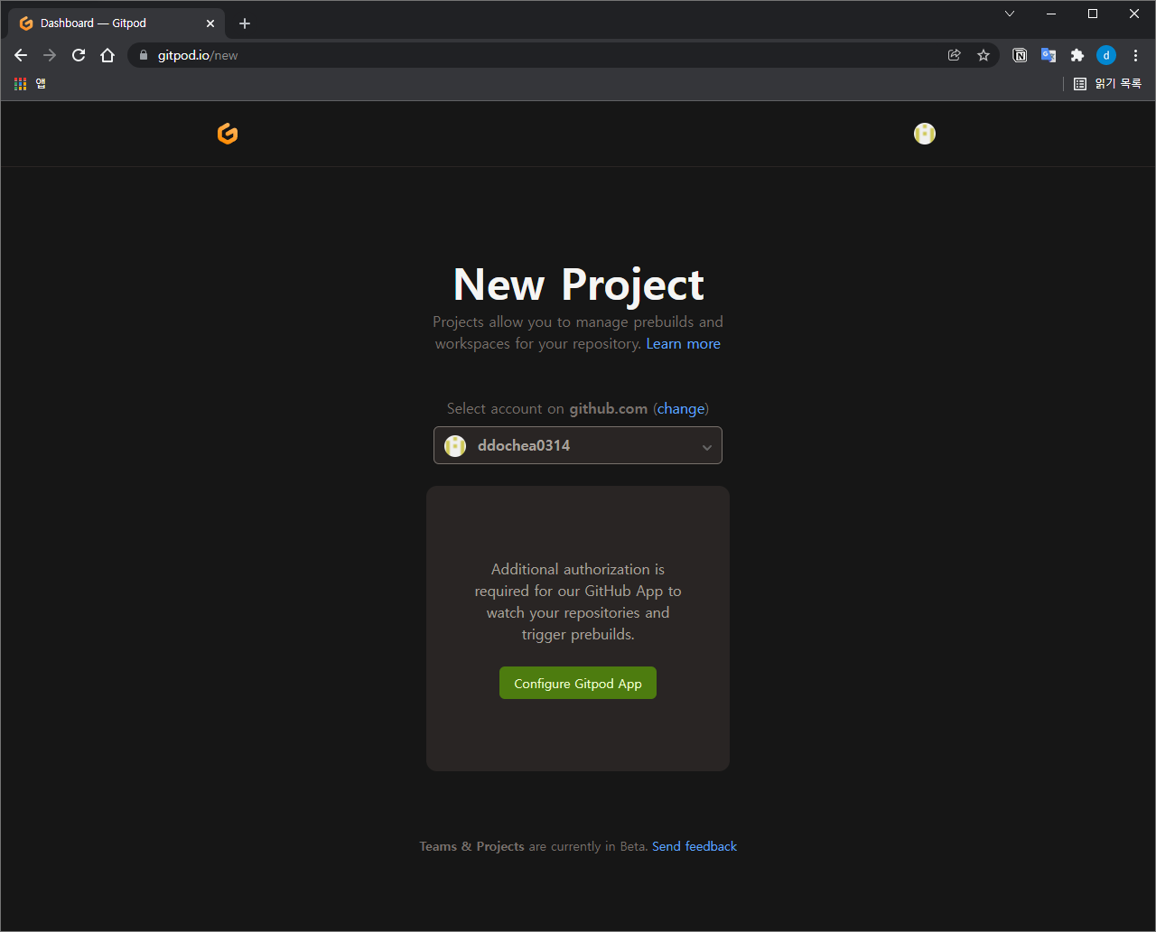Follow the Learn more link
1156x932 pixels.
[684, 343]
